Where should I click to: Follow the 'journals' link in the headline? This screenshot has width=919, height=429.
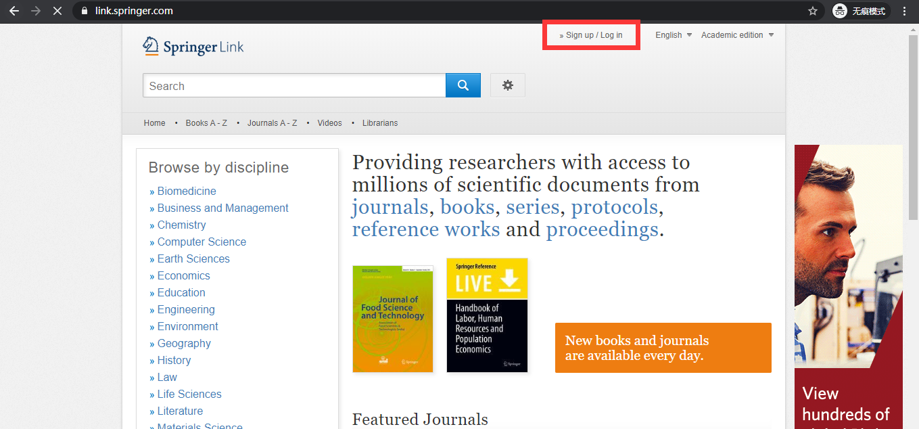click(x=390, y=207)
